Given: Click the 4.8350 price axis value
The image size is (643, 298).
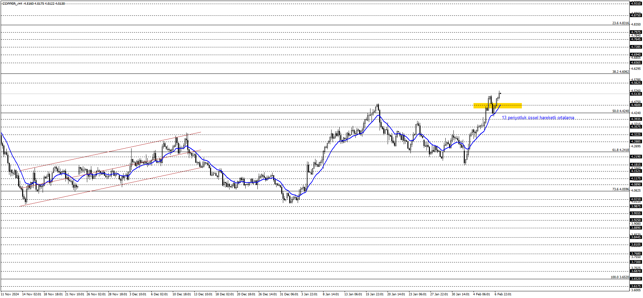Looking at the screenshot, I should coord(636,24).
